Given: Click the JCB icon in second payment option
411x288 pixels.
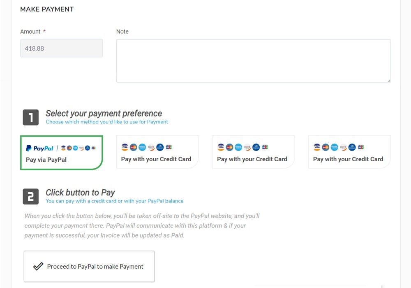Looking at the screenshot, I should [169, 147].
